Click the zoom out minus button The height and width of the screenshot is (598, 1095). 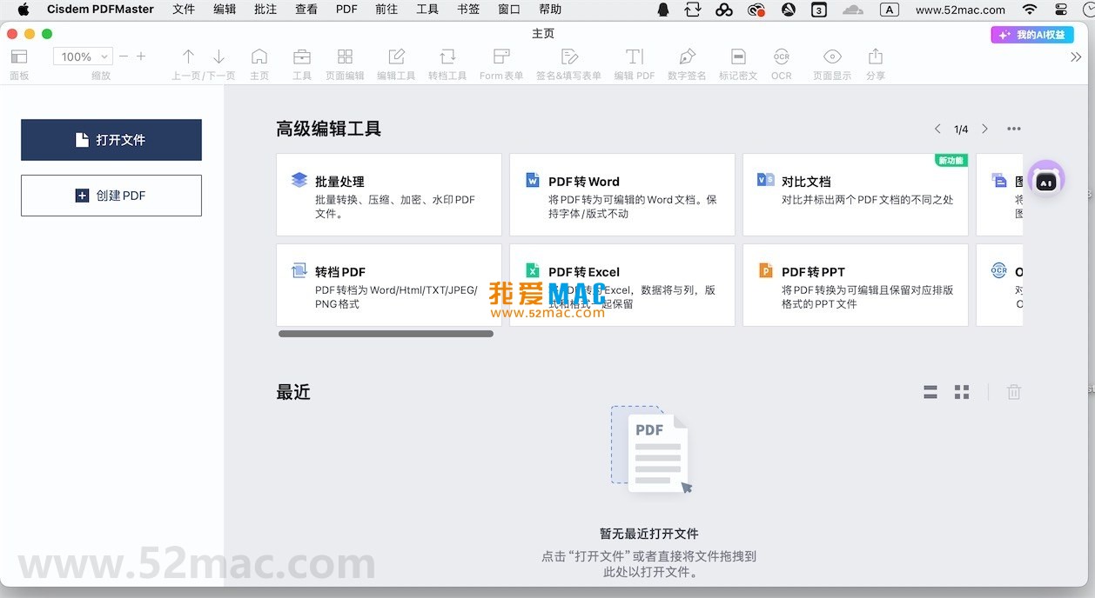(124, 56)
